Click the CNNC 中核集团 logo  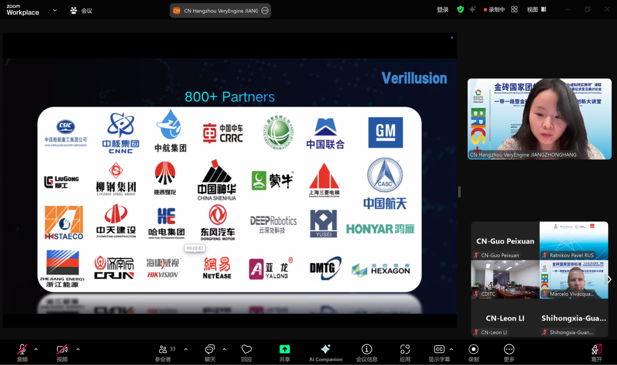pyautogui.click(x=121, y=133)
